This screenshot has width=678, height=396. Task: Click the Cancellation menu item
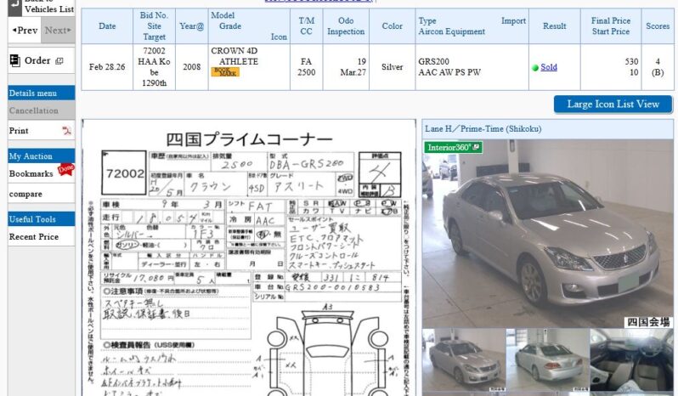(41, 110)
